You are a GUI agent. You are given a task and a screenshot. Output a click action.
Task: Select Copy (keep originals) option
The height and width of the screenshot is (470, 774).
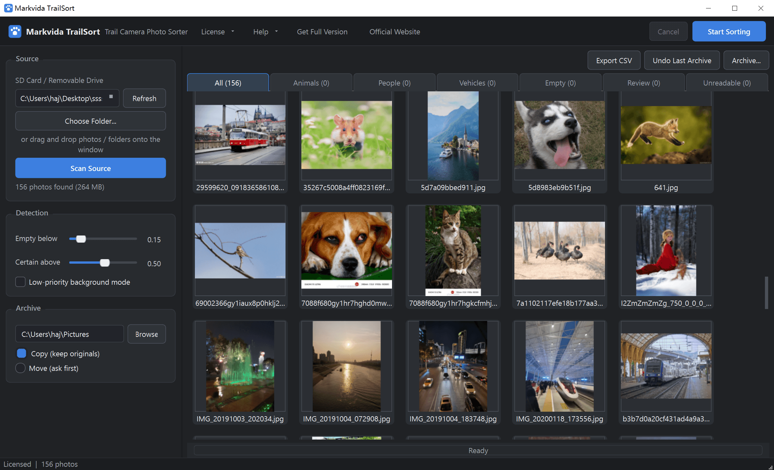click(x=21, y=353)
